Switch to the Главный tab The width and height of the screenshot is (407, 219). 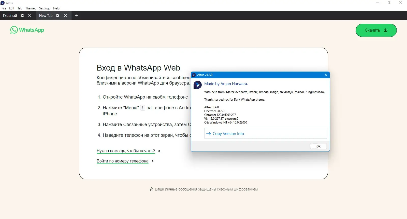click(10, 16)
